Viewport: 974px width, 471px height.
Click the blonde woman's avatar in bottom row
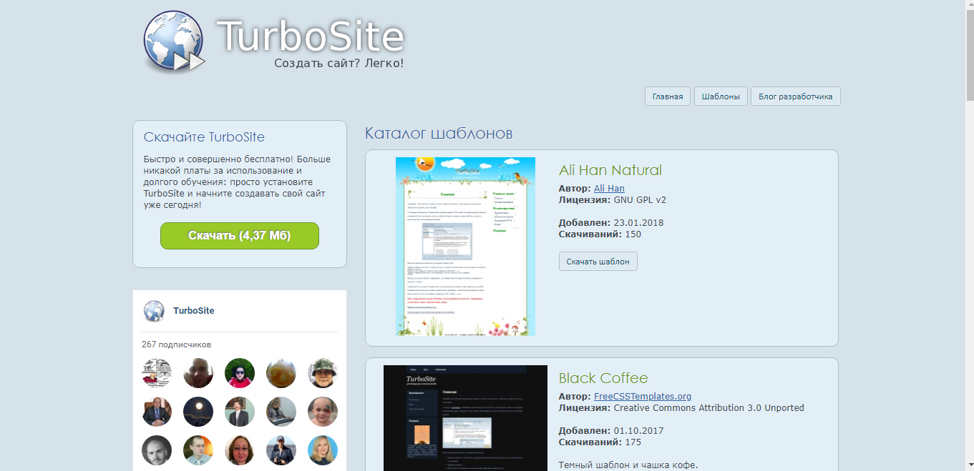tap(323, 450)
